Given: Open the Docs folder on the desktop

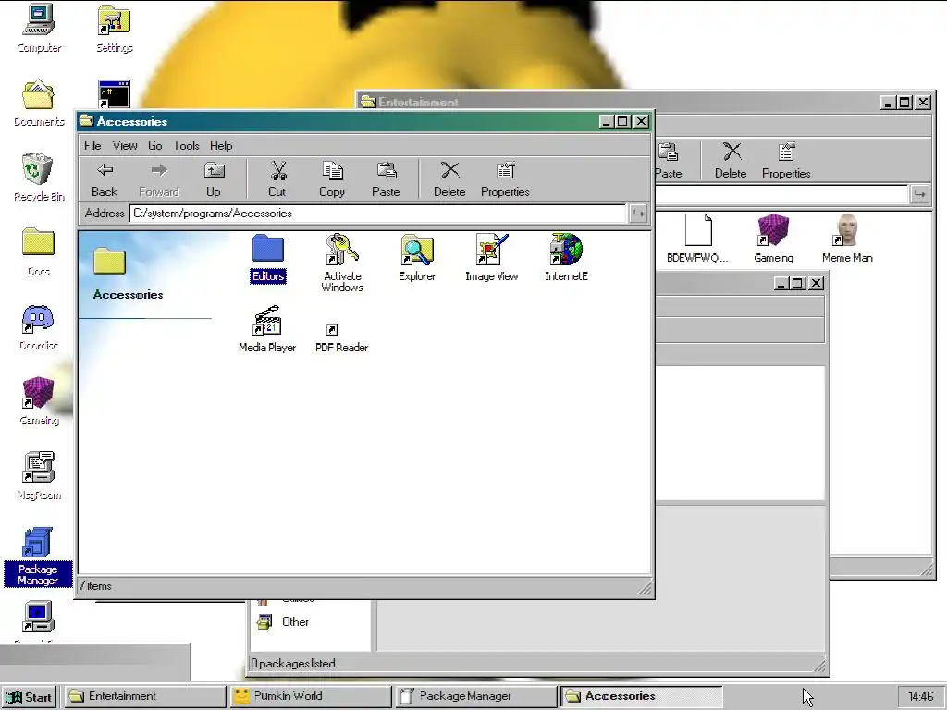Looking at the screenshot, I should click(38, 252).
